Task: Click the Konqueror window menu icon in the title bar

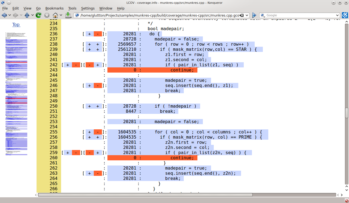Action: pyautogui.click(x=2, y=2)
